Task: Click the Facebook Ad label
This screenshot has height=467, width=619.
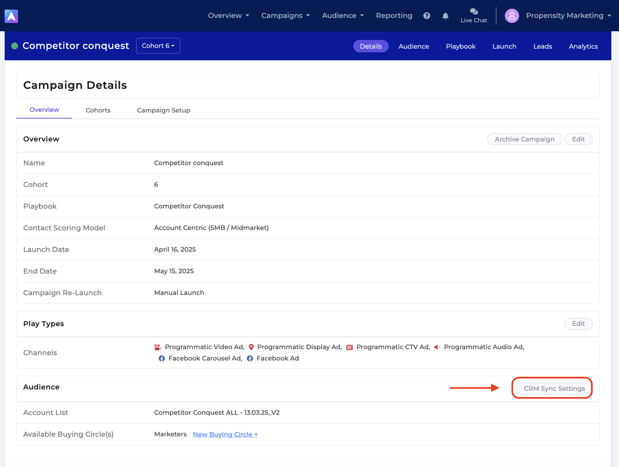Action: [278, 358]
